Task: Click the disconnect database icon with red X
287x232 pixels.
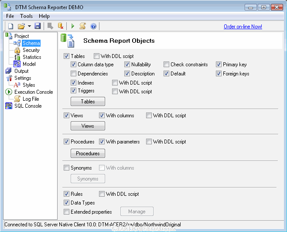Action: [61, 26]
